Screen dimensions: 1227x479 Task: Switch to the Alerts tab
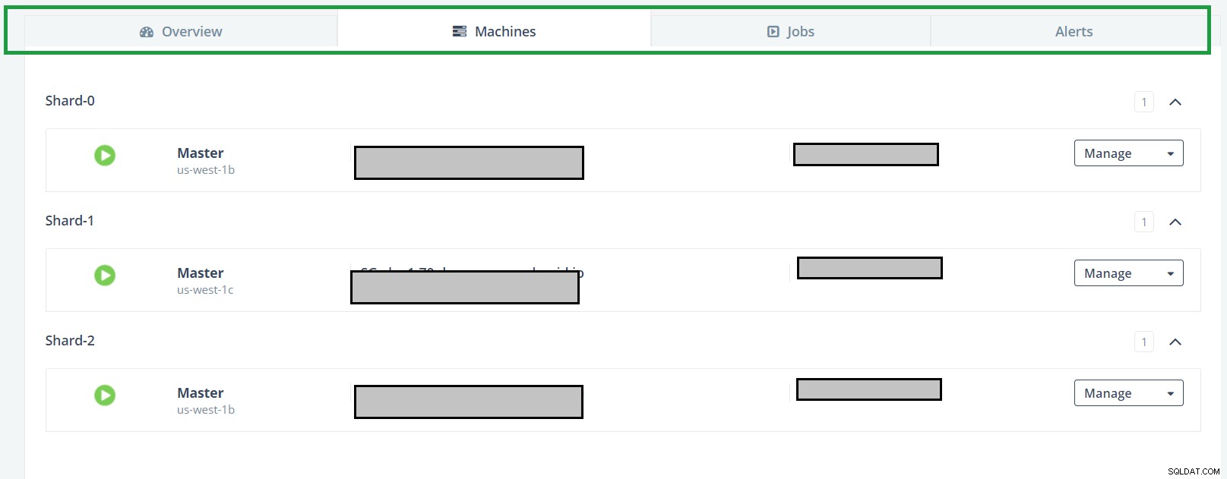pos(1074,31)
